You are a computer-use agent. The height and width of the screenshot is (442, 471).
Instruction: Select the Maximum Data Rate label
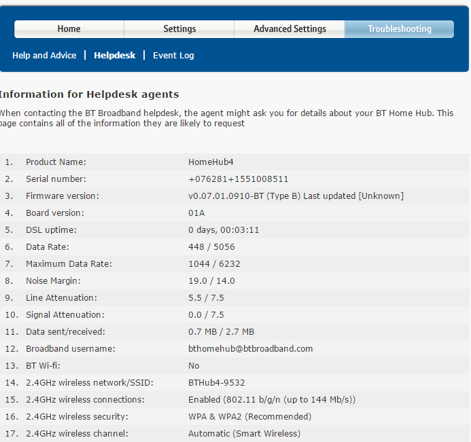(x=69, y=263)
